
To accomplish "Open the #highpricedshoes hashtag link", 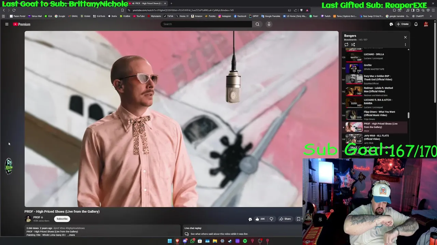I will [x=75, y=228].
